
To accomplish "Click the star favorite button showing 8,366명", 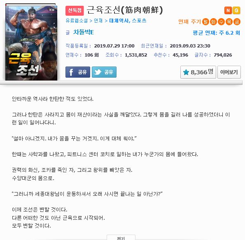I will click(198, 72).
